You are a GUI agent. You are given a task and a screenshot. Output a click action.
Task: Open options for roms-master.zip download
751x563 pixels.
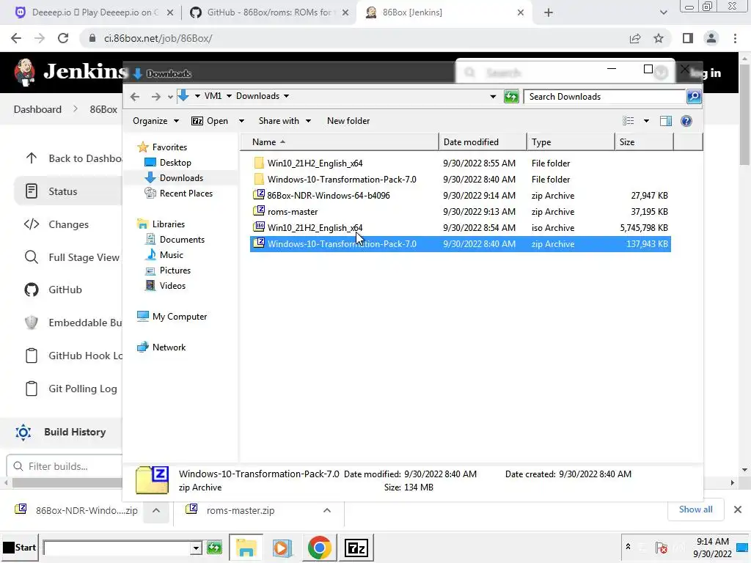(327, 510)
